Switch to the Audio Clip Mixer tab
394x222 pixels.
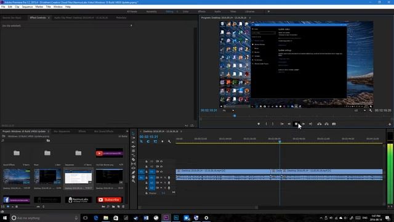(81, 18)
